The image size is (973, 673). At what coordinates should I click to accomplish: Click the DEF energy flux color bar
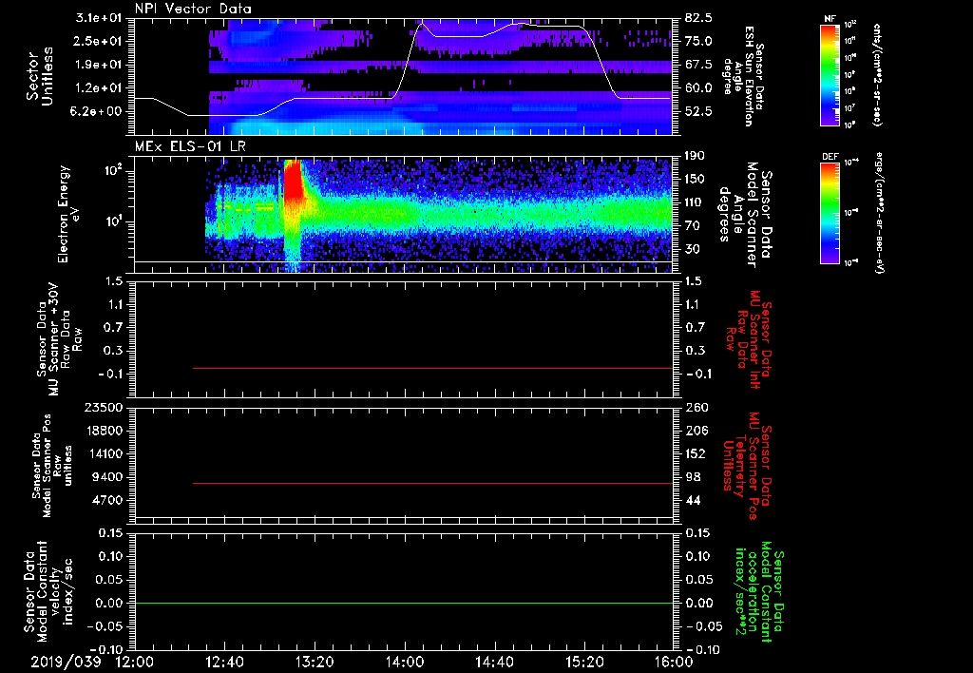[830, 213]
